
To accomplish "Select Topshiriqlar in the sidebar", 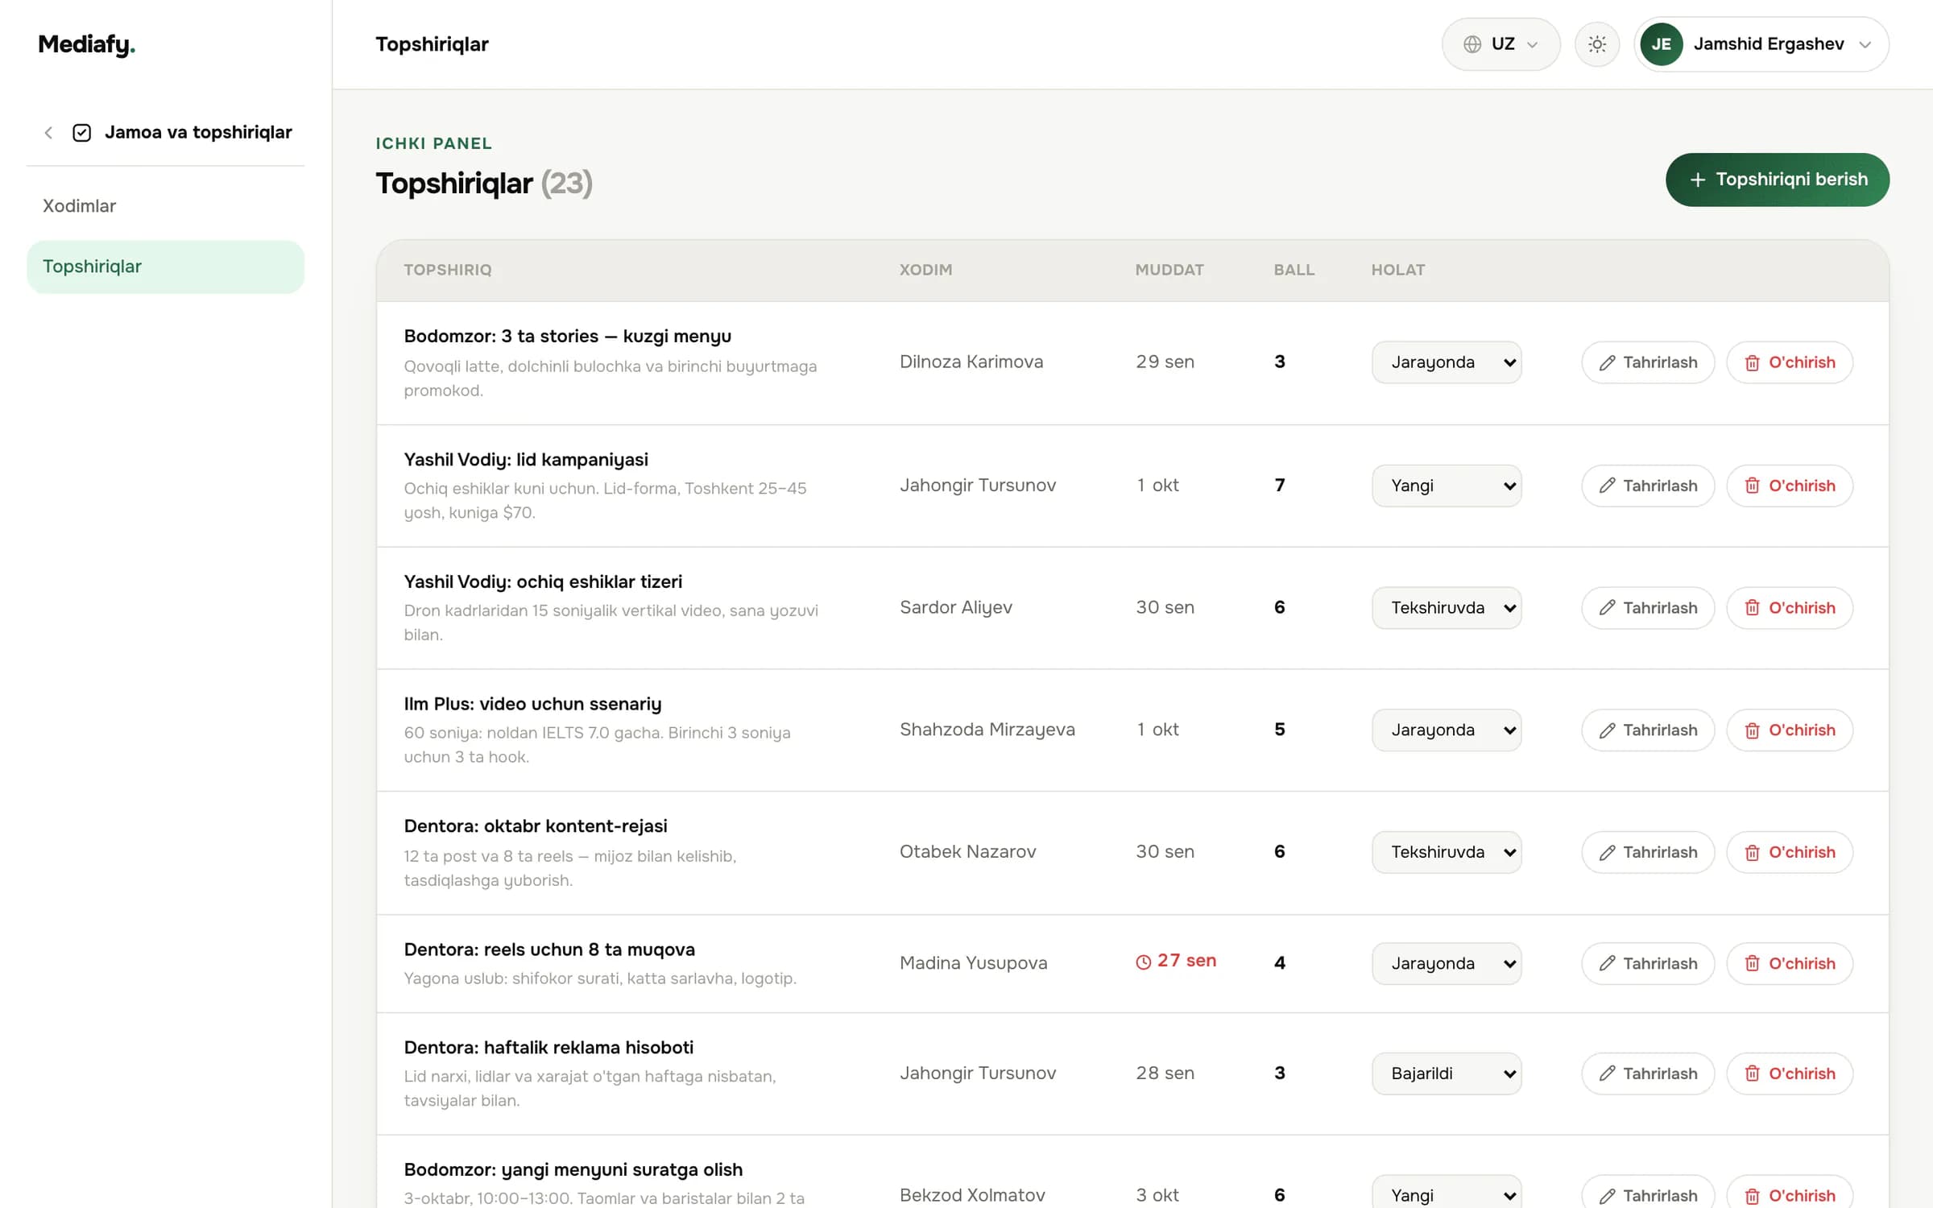I will click(165, 267).
